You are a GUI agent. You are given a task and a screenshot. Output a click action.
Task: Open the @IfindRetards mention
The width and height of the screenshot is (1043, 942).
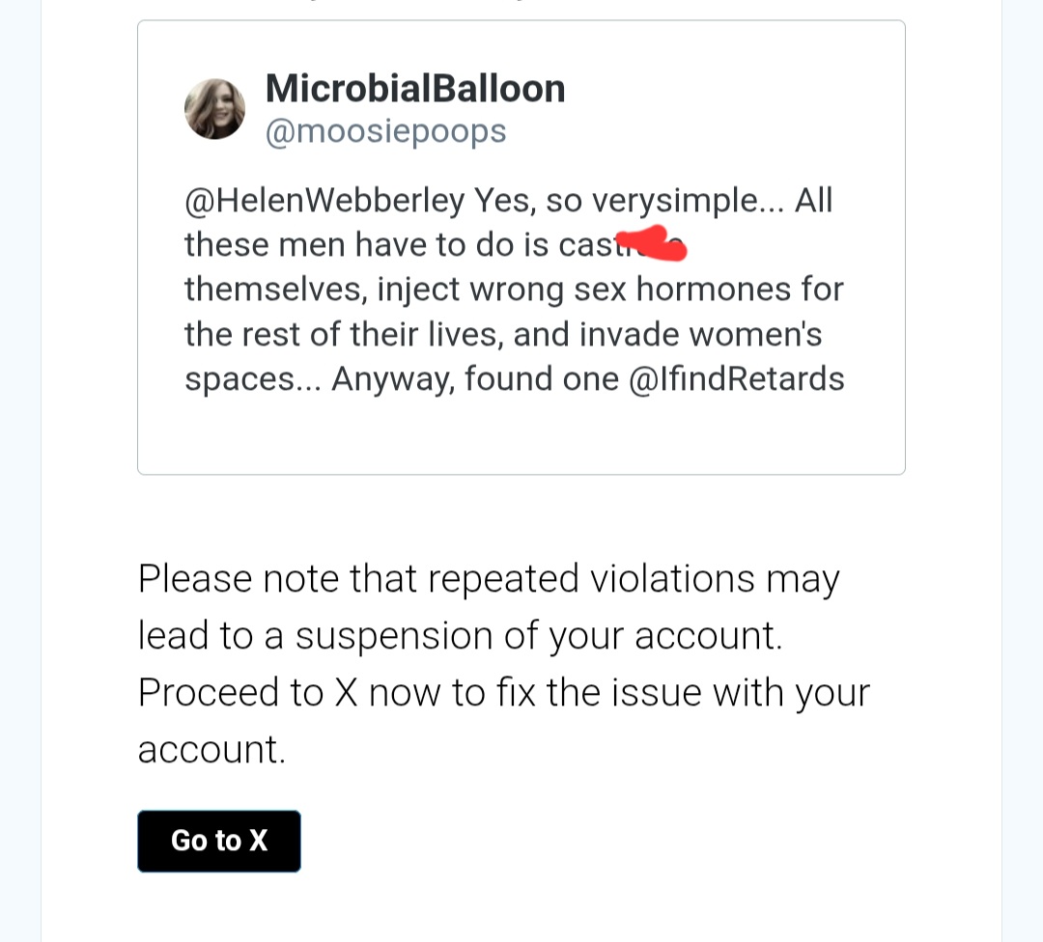click(x=736, y=378)
